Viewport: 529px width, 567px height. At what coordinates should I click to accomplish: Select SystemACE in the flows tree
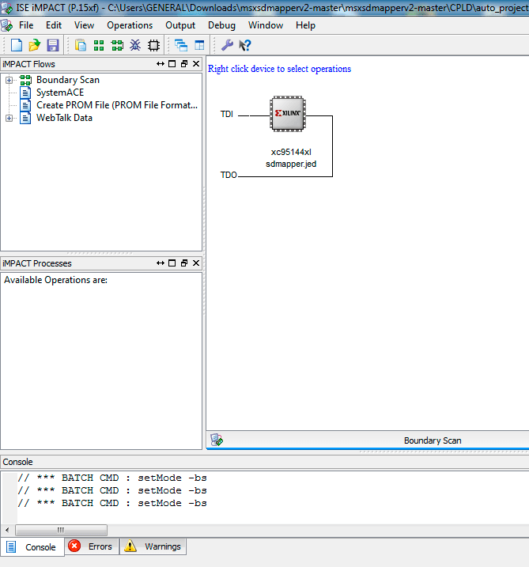point(59,93)
